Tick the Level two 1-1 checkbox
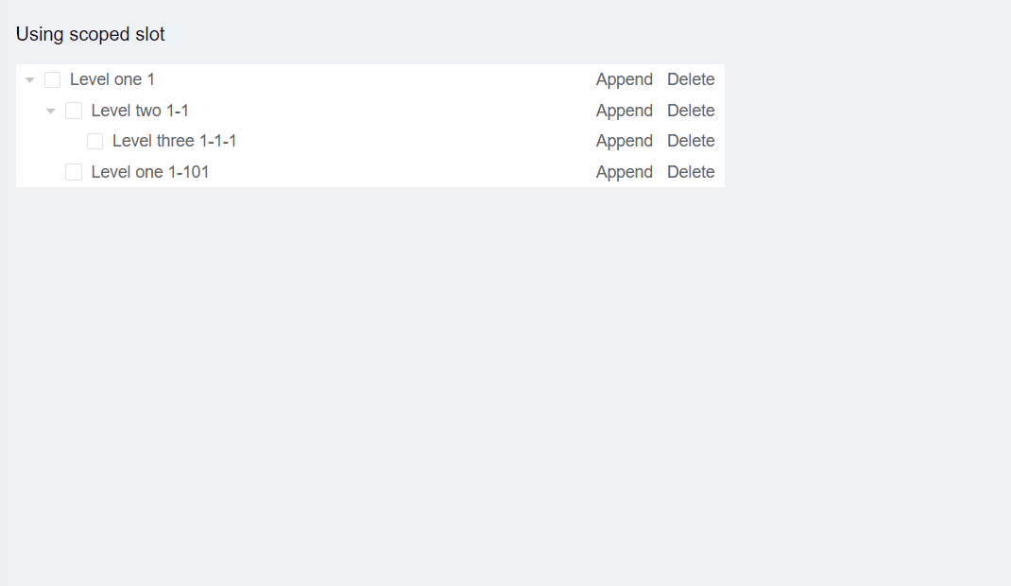This screenshot has height=586, width=1011. 74,111
